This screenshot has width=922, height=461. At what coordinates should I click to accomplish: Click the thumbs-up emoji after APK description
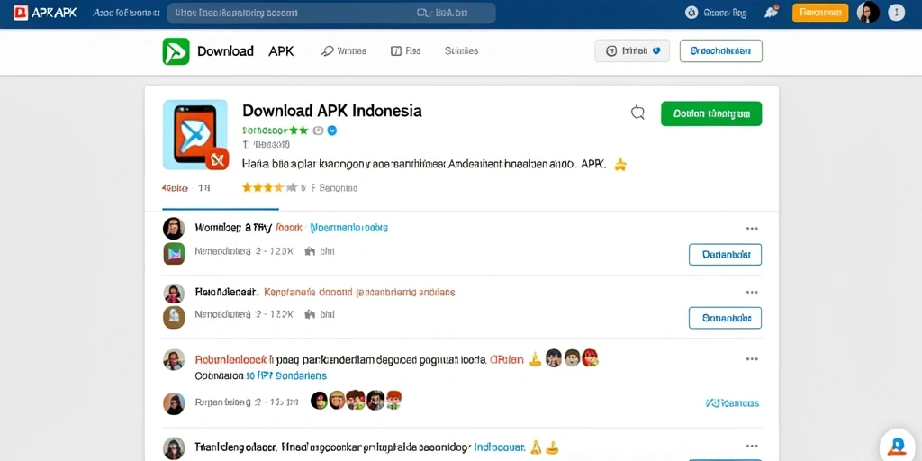(x=620, y=164)
